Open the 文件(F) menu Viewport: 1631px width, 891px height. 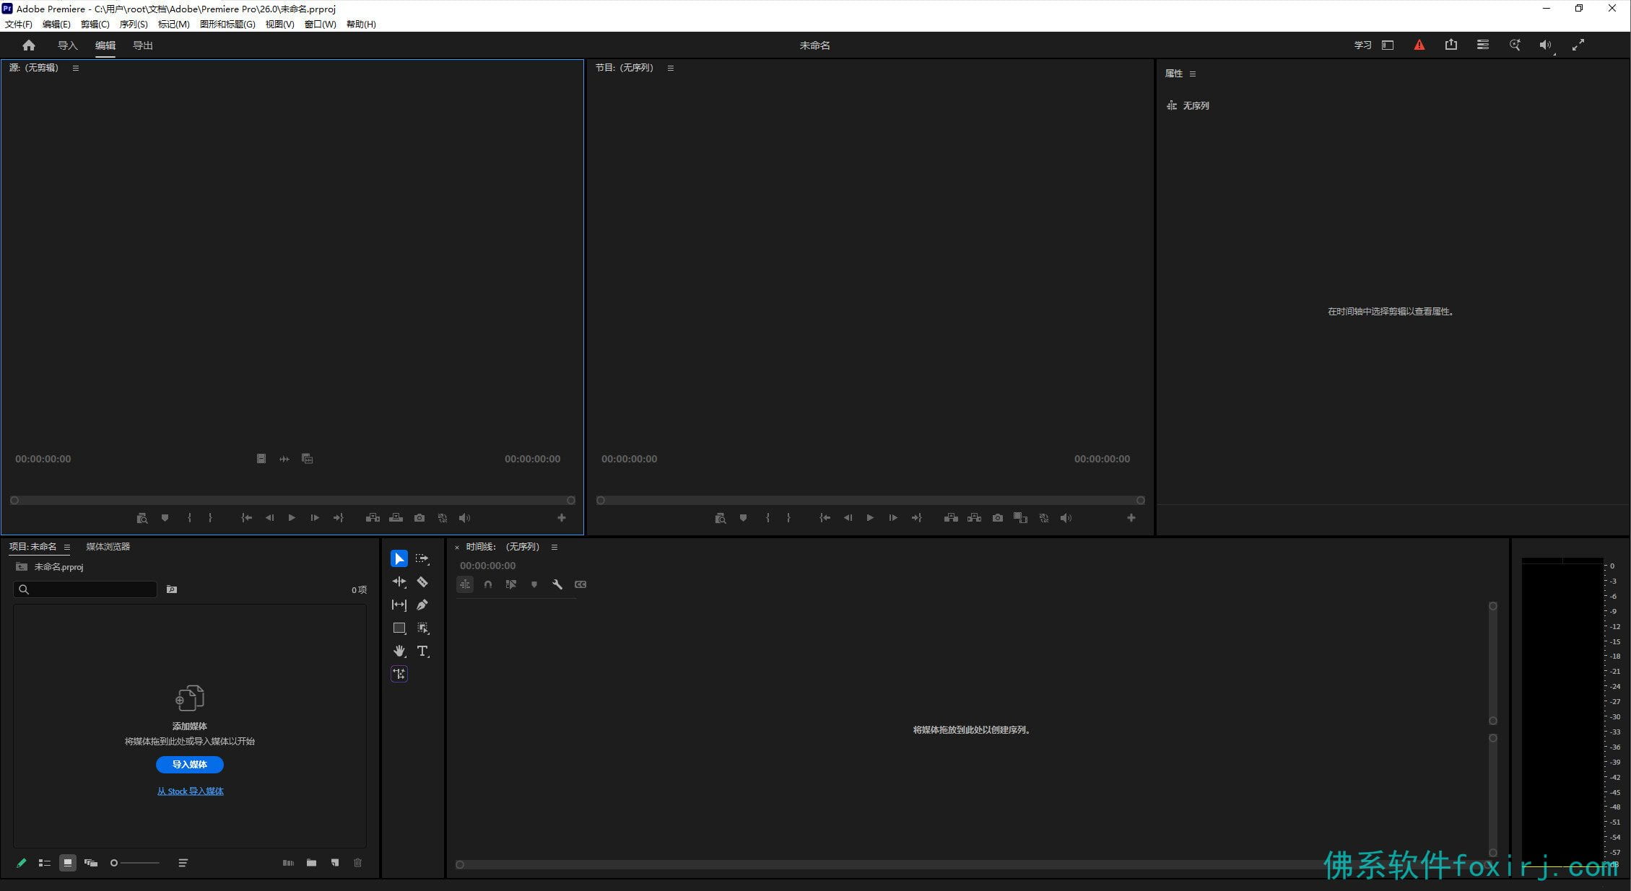coord(18,24)
